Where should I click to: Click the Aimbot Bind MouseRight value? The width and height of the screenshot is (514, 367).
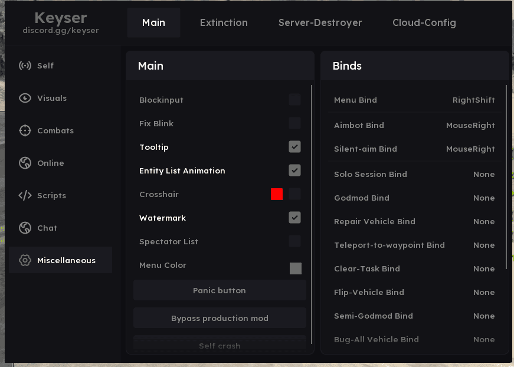[x=470, y=126]
